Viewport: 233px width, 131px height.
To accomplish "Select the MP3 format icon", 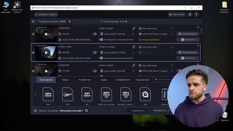I will [x=68, y=95].
